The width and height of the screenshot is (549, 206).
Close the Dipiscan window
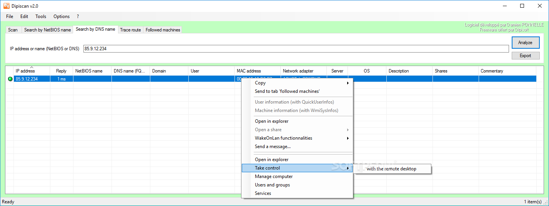pyautogui.click(x=540, y=6)
